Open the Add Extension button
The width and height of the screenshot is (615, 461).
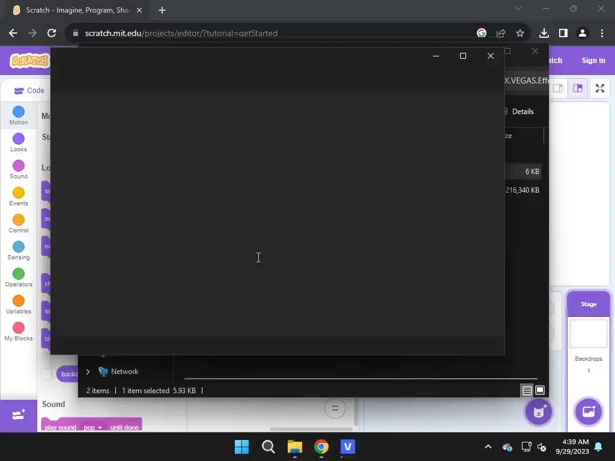(x=19, y=415)
